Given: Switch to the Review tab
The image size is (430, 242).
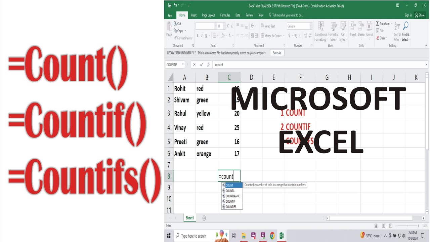Looking at the screenshot, I should point(249,15).
